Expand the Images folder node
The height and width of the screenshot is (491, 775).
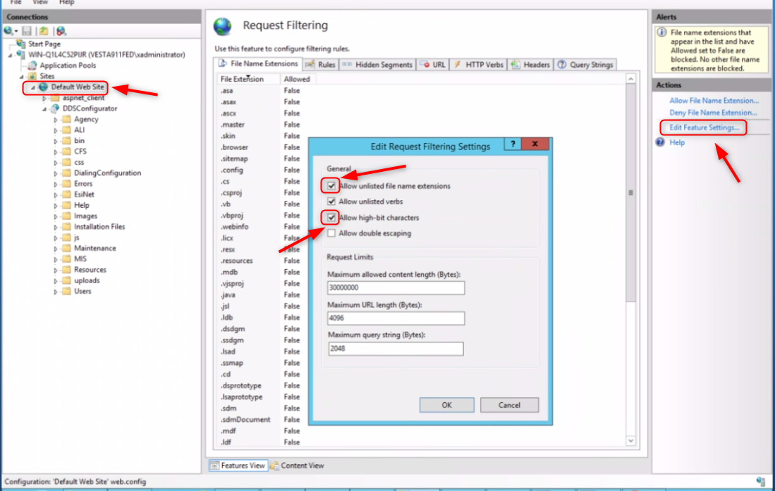coord(55,216)
